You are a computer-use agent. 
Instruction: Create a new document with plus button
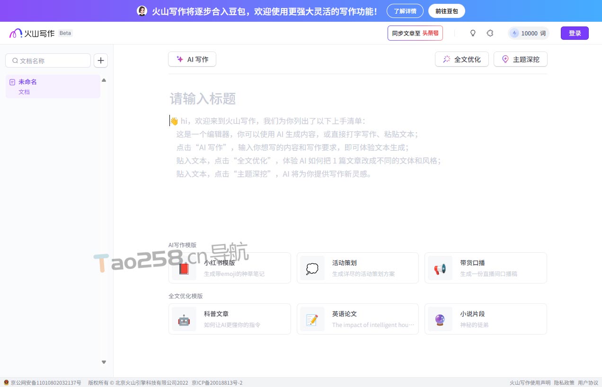coord(101,60)
